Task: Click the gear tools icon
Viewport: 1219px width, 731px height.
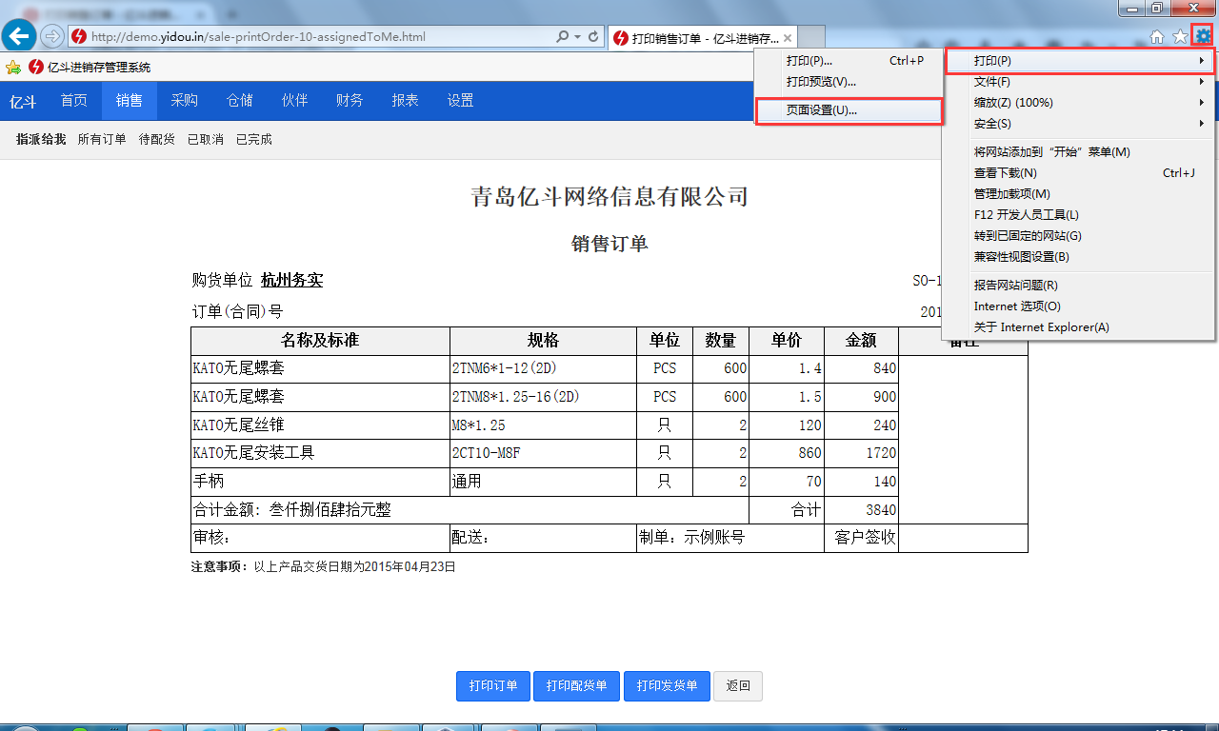Action: pos(1204,37)
